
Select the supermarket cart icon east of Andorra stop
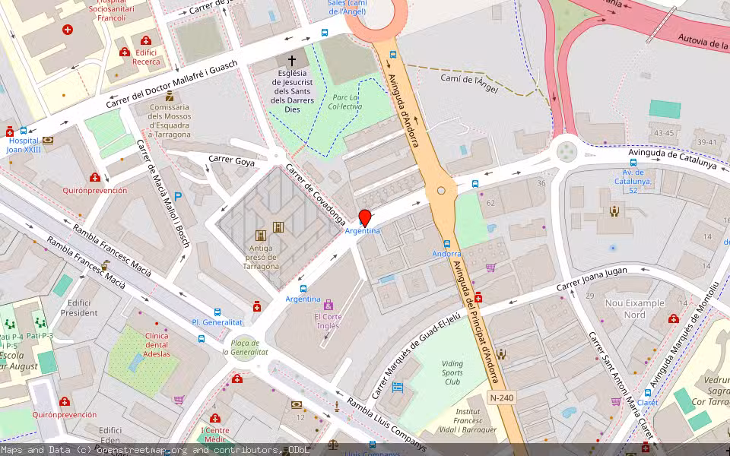490,268
